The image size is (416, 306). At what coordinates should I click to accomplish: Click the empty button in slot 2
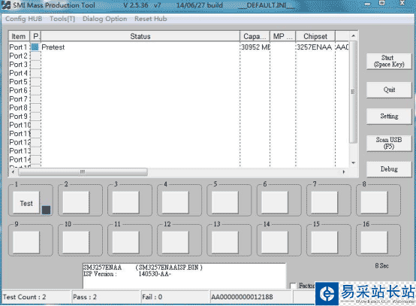tap(76, 203)
